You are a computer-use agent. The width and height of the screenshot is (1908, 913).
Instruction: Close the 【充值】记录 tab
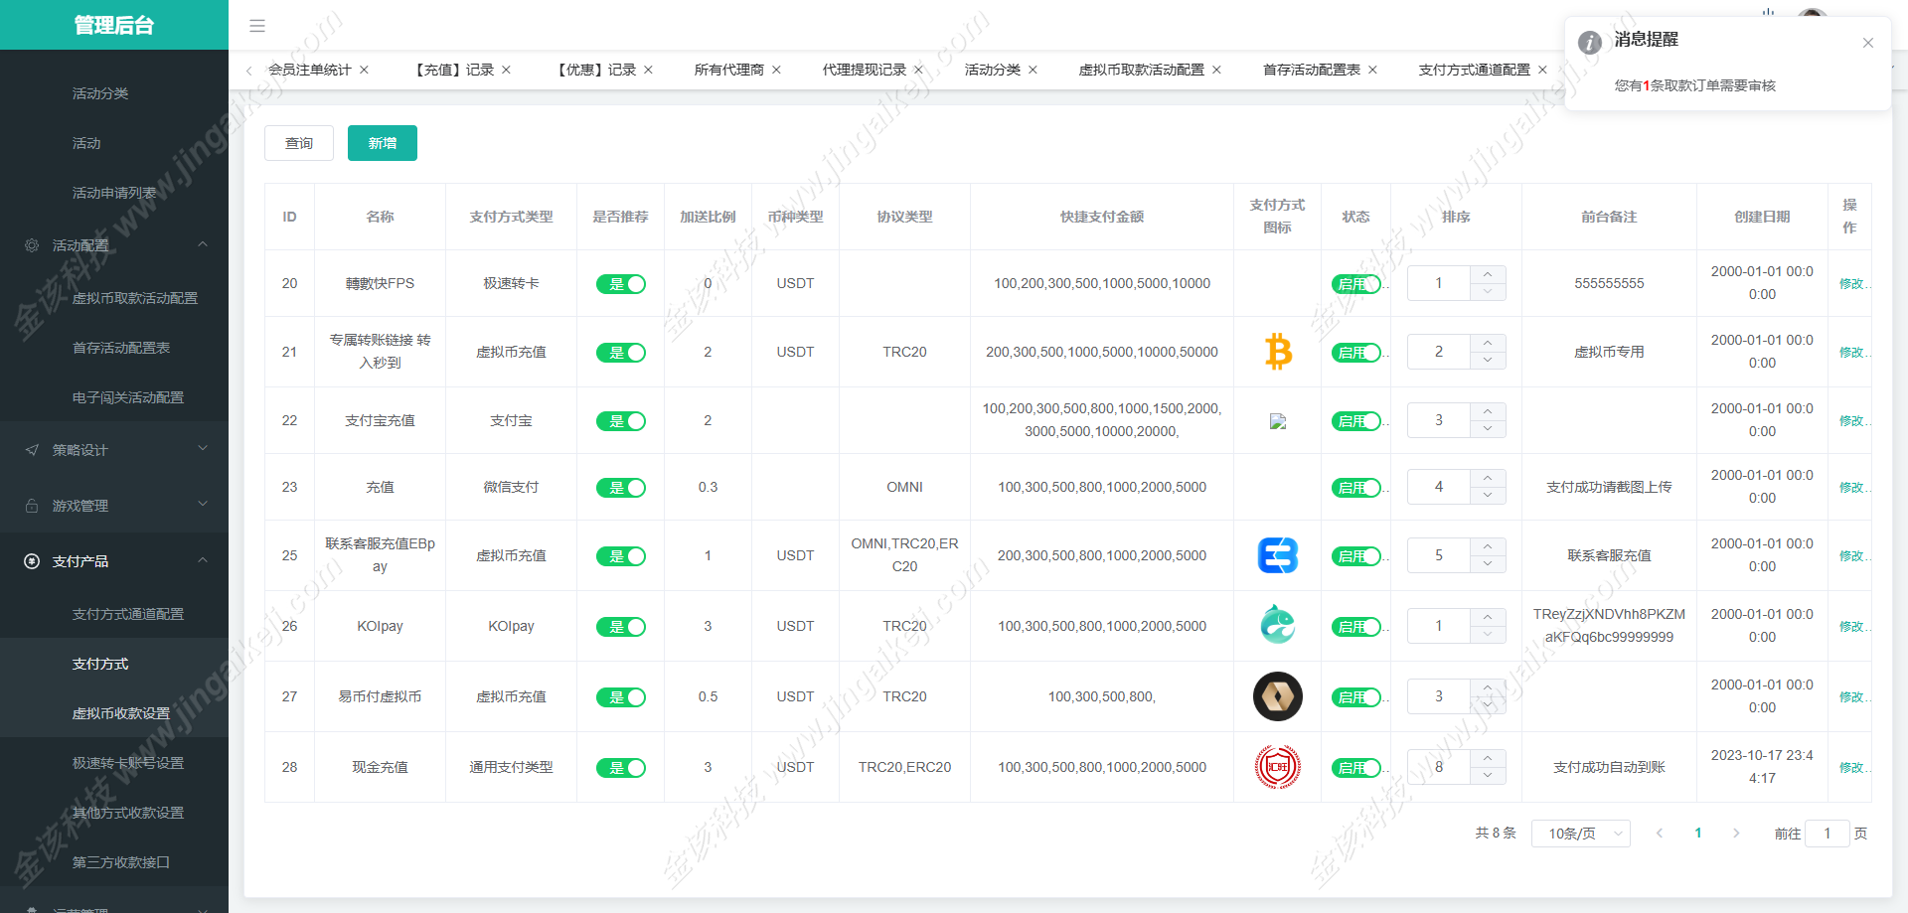[506, 70]
